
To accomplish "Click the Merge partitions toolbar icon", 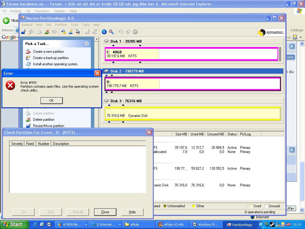I will pyautogui.click(x=87, y=32).
